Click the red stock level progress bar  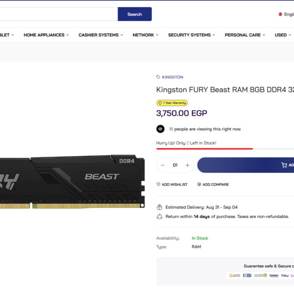click(x=204, y=149)
